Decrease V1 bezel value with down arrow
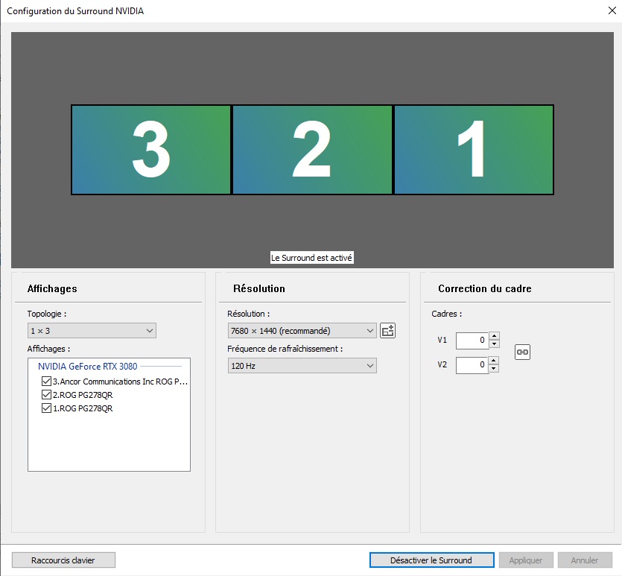Image resolution: width=622 pixels, height=576 pixels. 494,344
